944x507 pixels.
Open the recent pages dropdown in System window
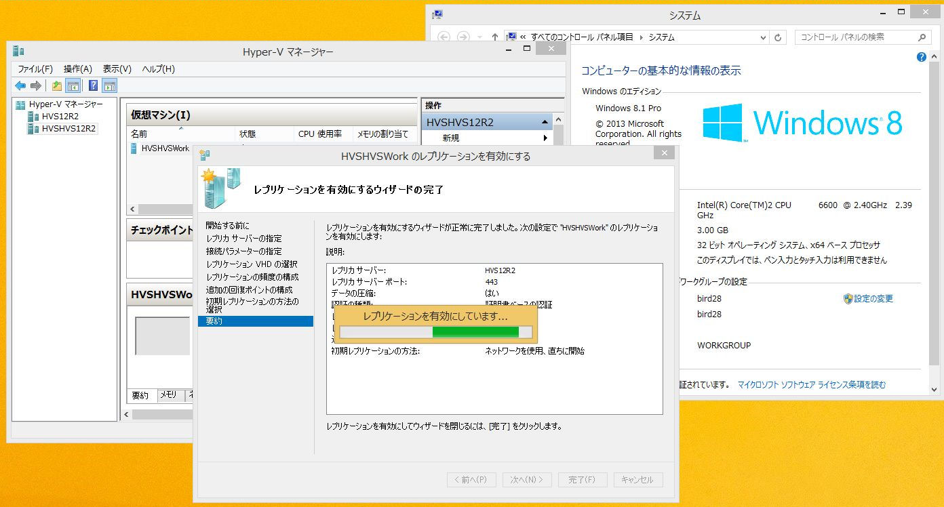479,37
